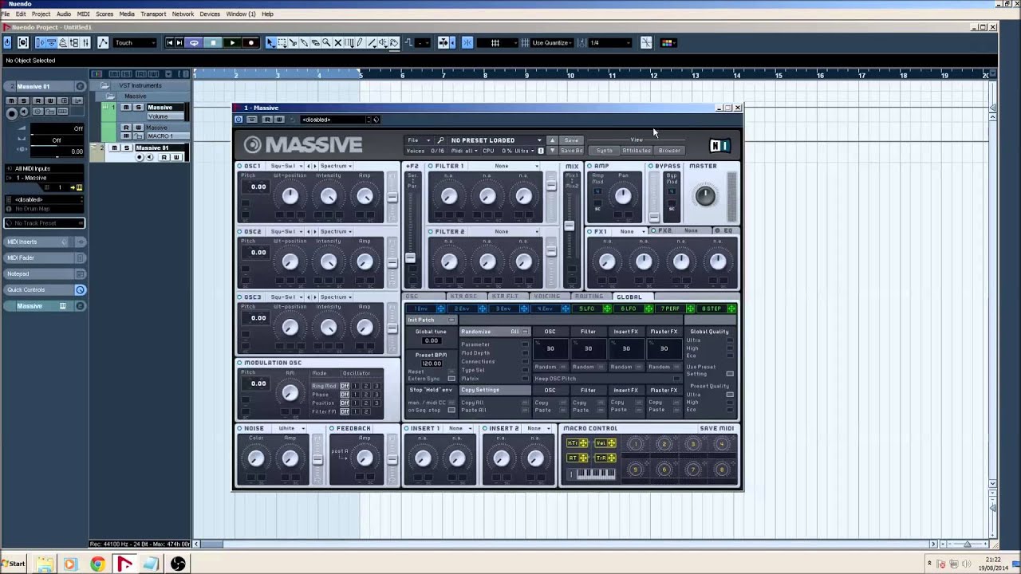Select the Range Selection tool
Viewport: 1021px width, 574px height.
[282, 43]
